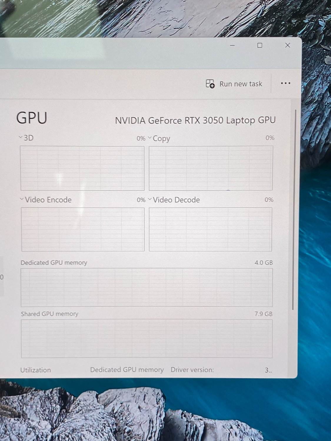
Task: Open the Video Decode engine dropdown
Action: (x=150, y=199)
